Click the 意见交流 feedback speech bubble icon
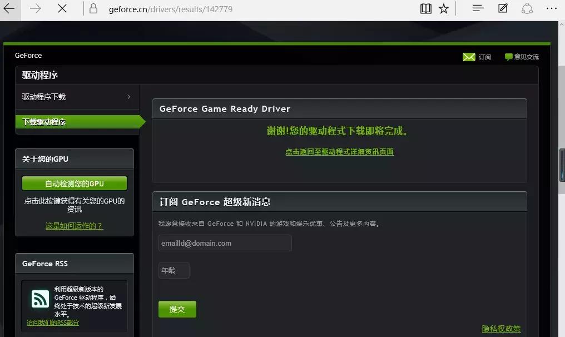This screenshot has width=565, height=337. point(509,57)
